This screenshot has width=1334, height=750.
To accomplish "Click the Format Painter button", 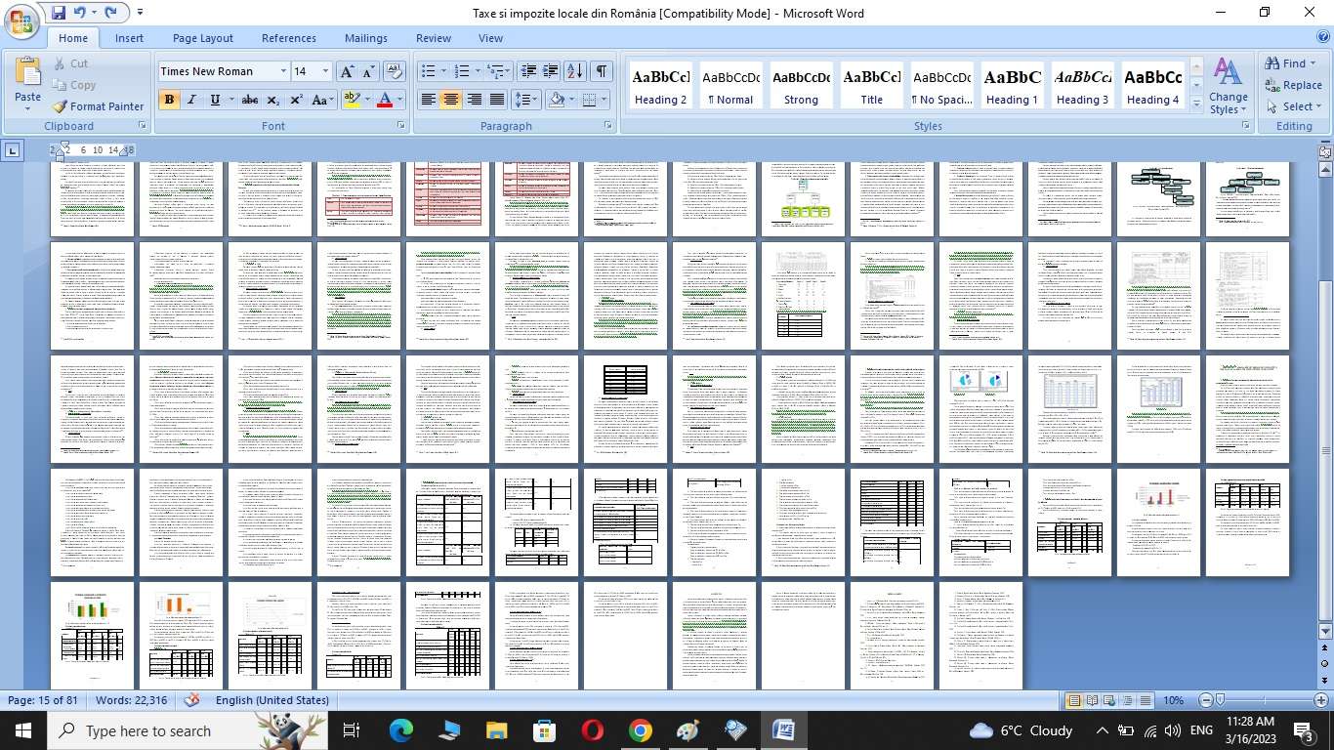I will 98,106.
